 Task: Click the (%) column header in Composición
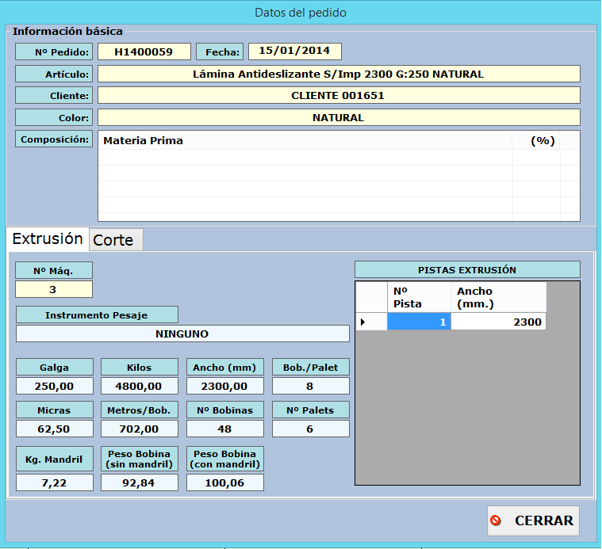(x=542, y=140)
